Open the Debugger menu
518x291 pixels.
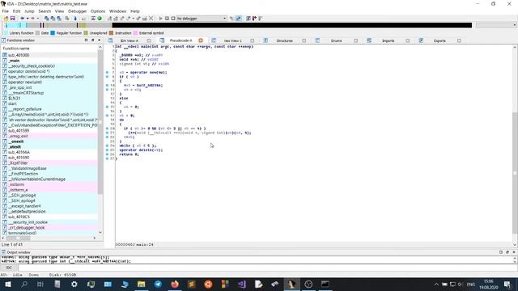point(78,11)
